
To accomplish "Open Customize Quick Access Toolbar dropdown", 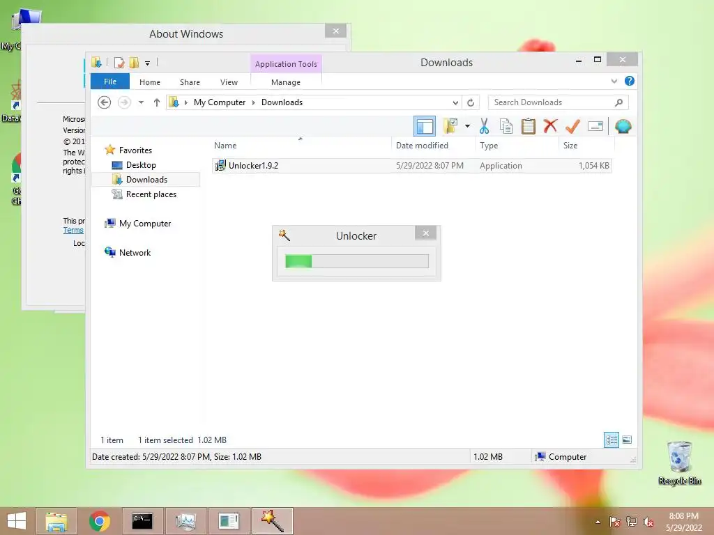I will (x=148, y=63).
